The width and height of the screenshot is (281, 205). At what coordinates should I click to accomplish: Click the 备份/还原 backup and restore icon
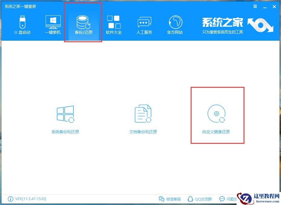[83, 24]
